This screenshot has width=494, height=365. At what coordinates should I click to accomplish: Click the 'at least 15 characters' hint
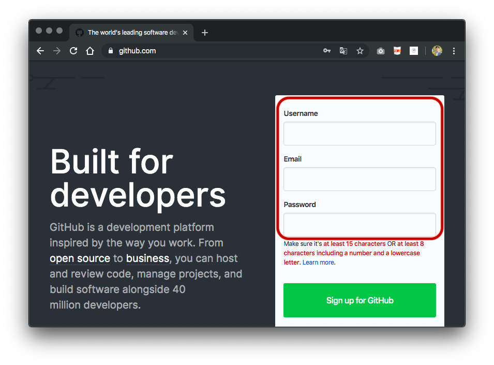click(x=354, y=244)
